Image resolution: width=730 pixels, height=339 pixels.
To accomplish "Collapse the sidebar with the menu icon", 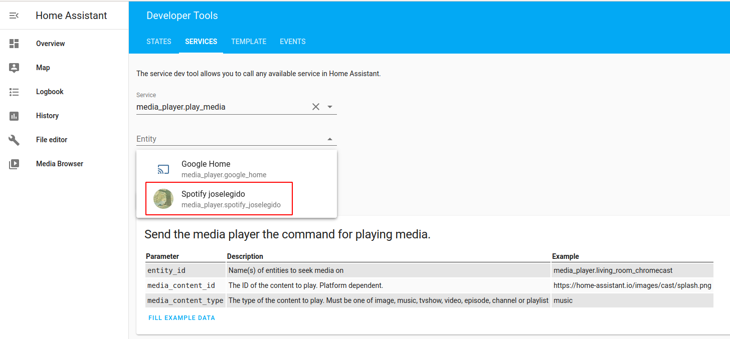I will (x=14, y=16).
